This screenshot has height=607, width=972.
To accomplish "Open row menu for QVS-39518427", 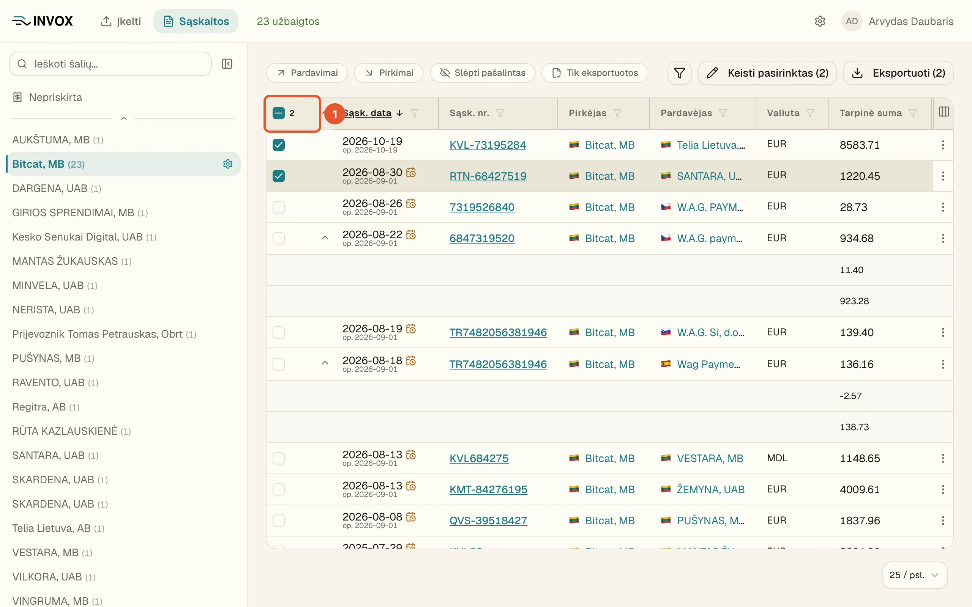I will pyautogui.click(x=943, y=521).
